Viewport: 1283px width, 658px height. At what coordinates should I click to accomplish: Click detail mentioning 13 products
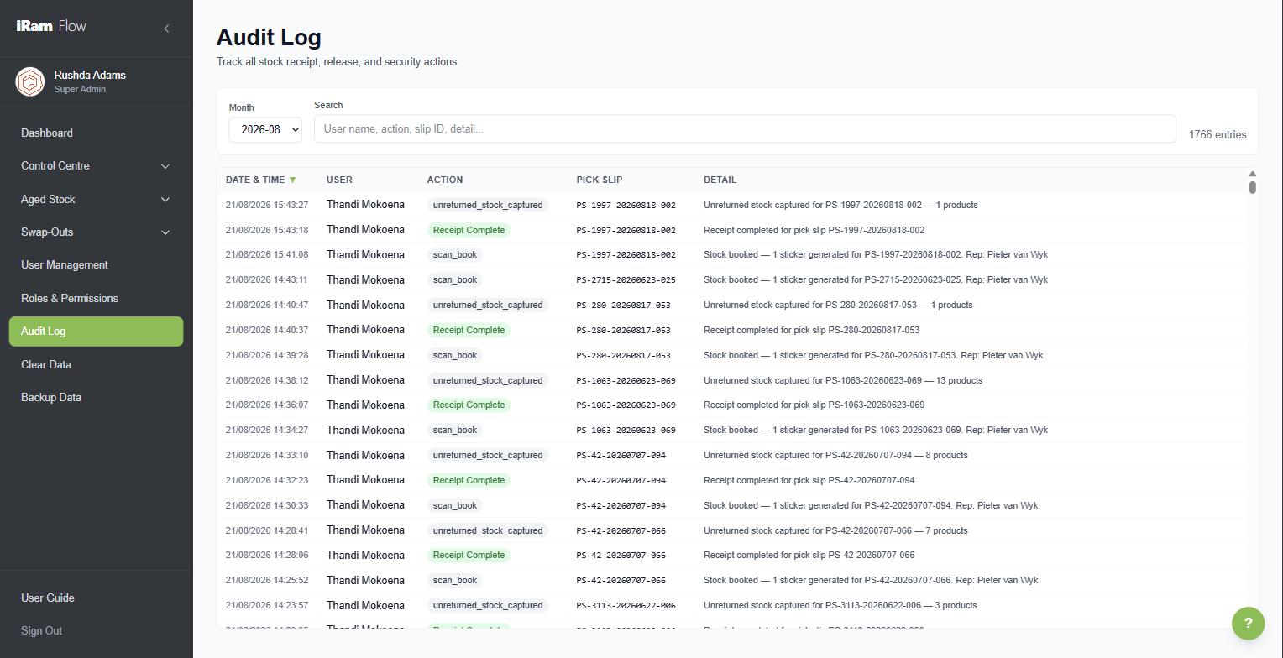click(x=843, y=380)
